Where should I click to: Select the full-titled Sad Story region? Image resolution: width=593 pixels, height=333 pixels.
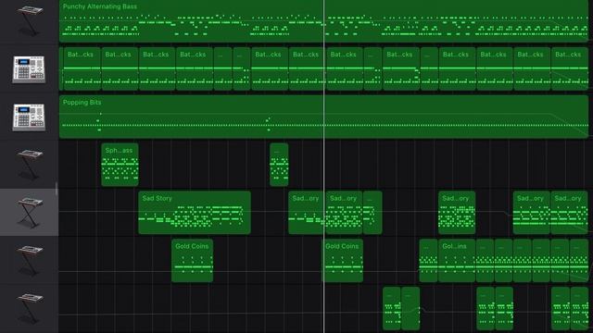pyautogui.click(x=195, y=213)
